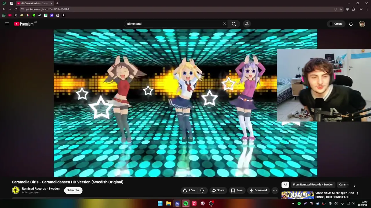371x208 pixels.
Task: Open YouTube bookmark in bookmarks bar
Action: tap(10, 15)
